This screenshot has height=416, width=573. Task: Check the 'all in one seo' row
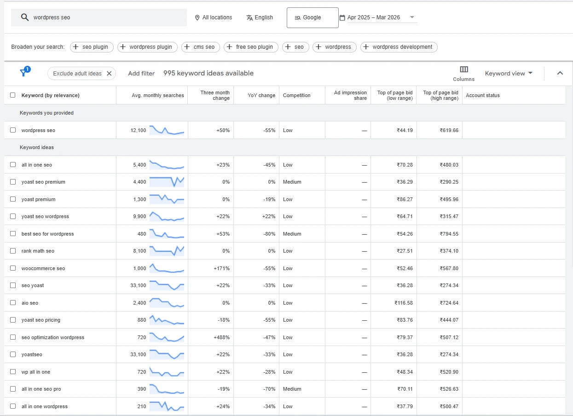(13, 165)
